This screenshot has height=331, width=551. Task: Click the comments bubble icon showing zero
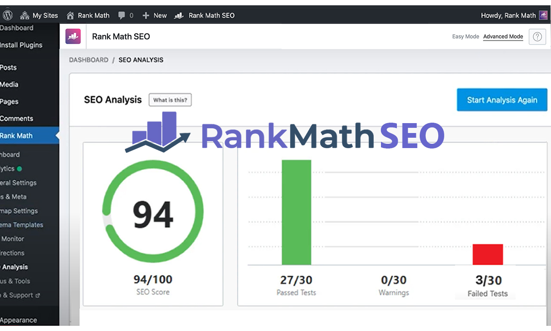(x=121, y=15)
